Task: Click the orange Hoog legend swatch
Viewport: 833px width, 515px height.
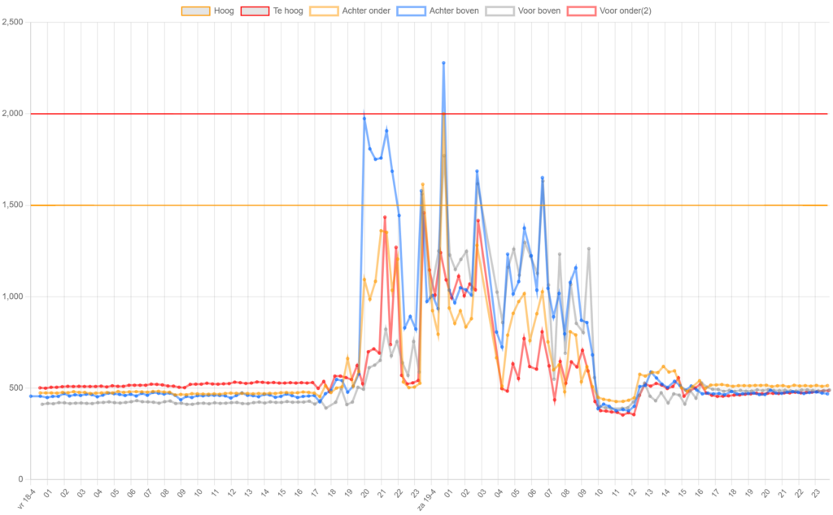Action: (196, 11)
